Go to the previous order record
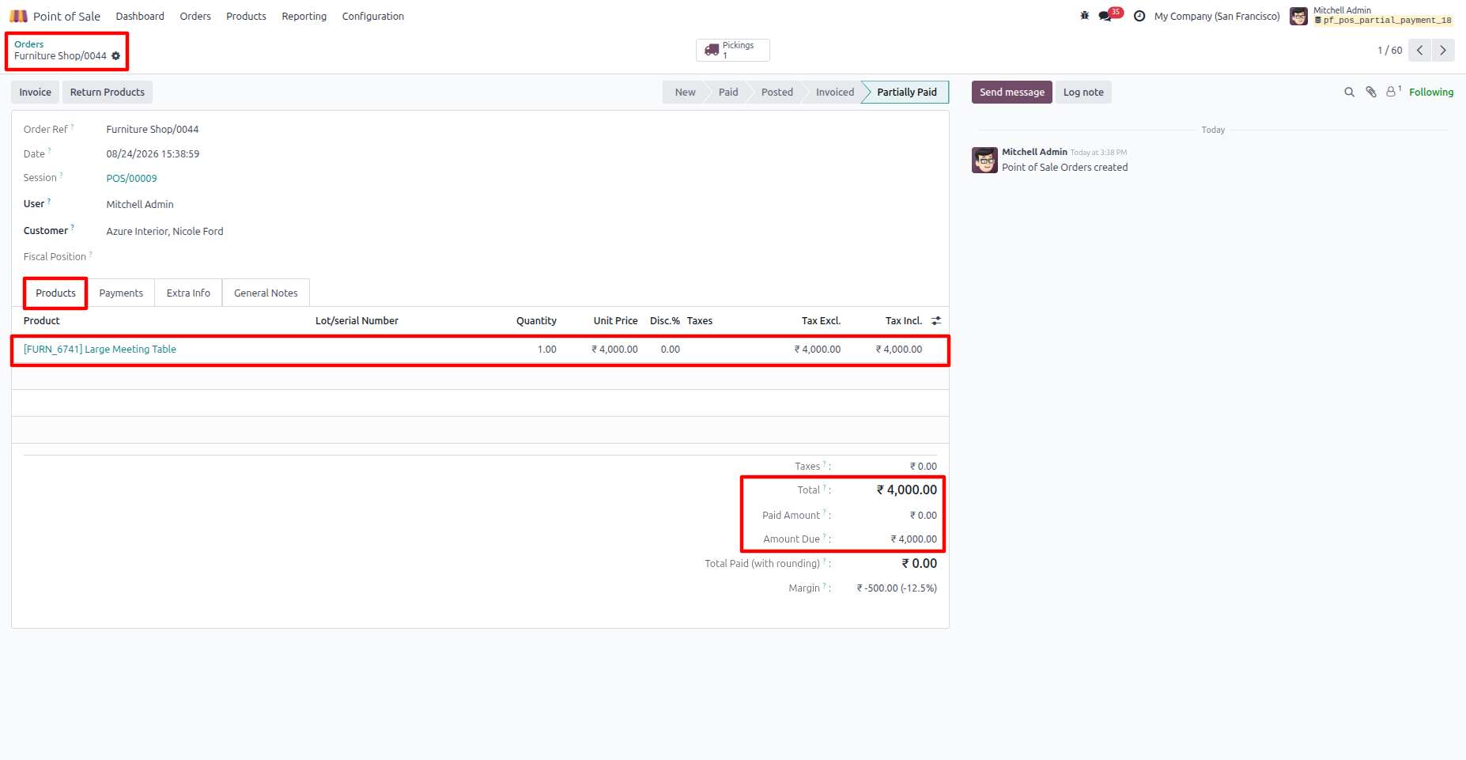The height and width of the screenshot is (760, 1466). point(1420,51)
